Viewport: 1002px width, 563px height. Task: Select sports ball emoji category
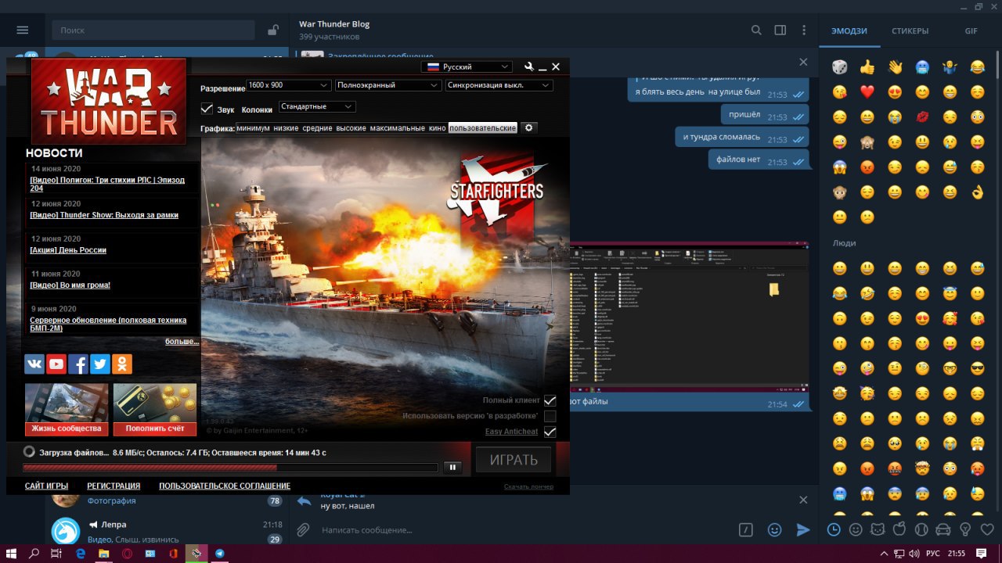point(921,529)
